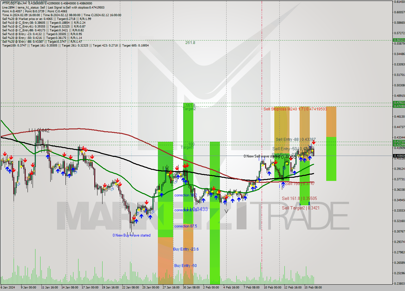Screen dimensions: 405x291
Task: Click the 'Target1' label on the chart
Action: tap(187, 147)
